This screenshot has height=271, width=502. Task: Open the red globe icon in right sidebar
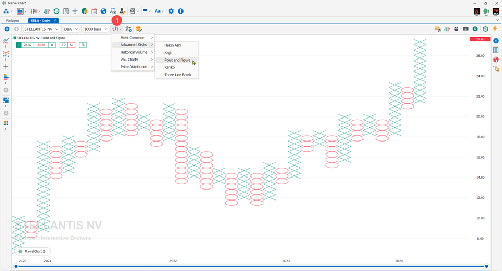[x=496, y=60]
